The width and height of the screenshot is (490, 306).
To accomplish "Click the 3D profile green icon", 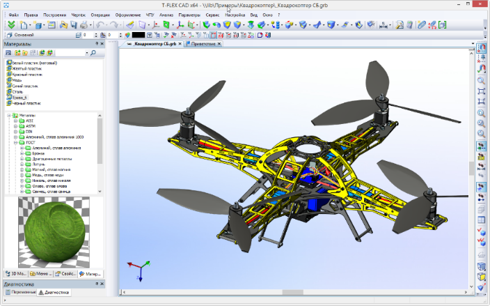I will click(x=166, y=24).
